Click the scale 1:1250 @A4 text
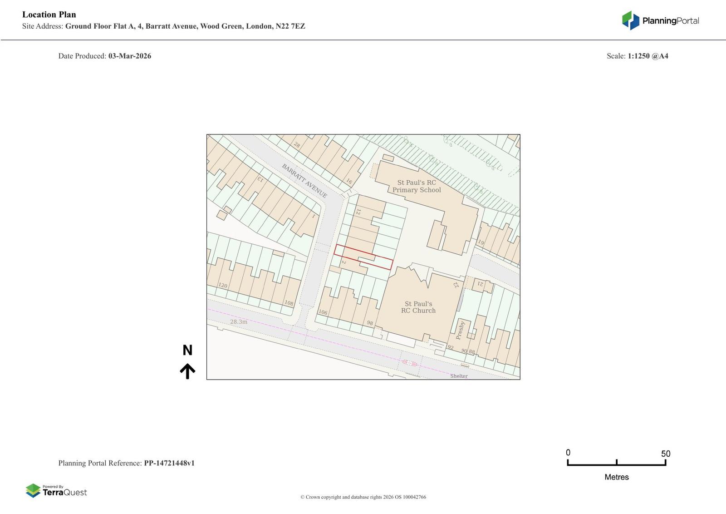The width and height of the screenshot is (726, 514). coord(648,56)
